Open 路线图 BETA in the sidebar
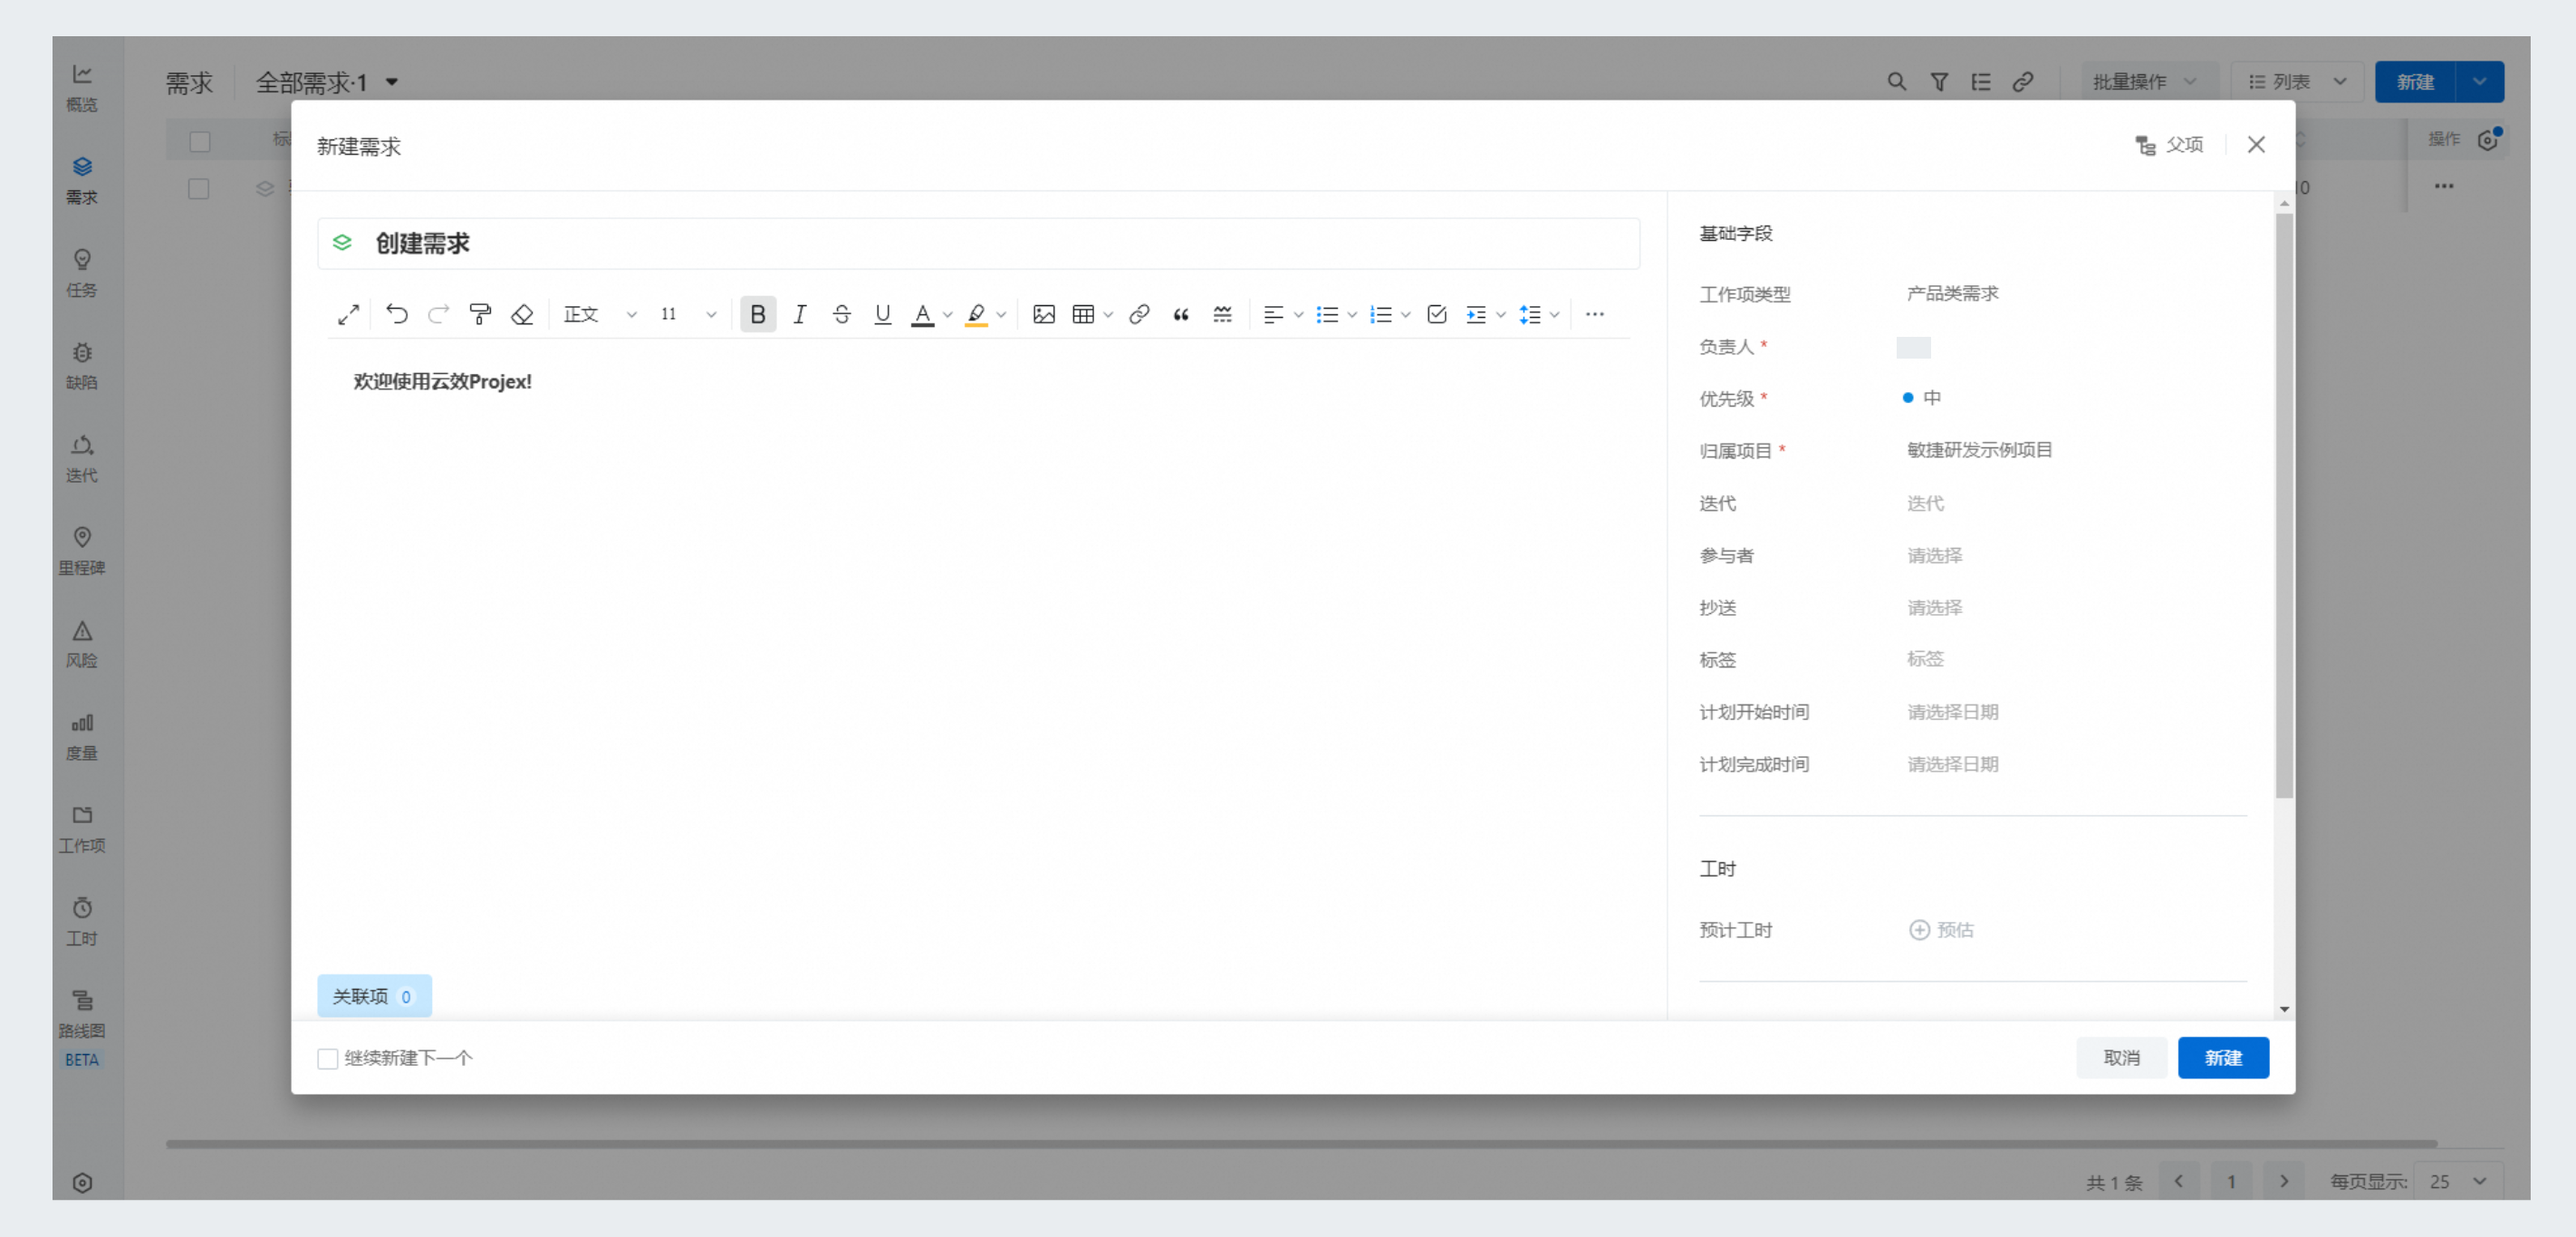The height and width of the screenshot is (1237, 2576). 82,1029
